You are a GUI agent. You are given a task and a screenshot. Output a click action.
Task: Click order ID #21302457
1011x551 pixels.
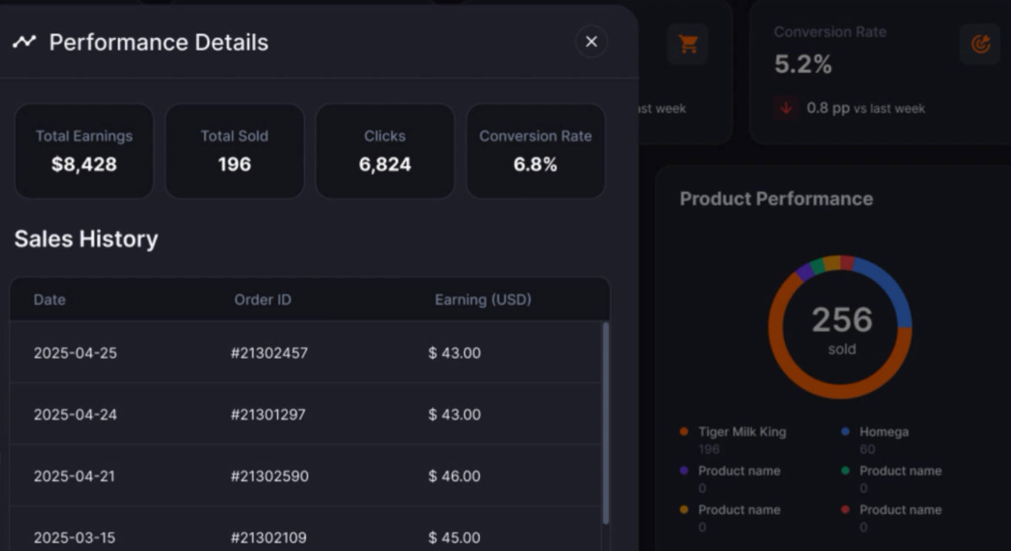[269, 353]
